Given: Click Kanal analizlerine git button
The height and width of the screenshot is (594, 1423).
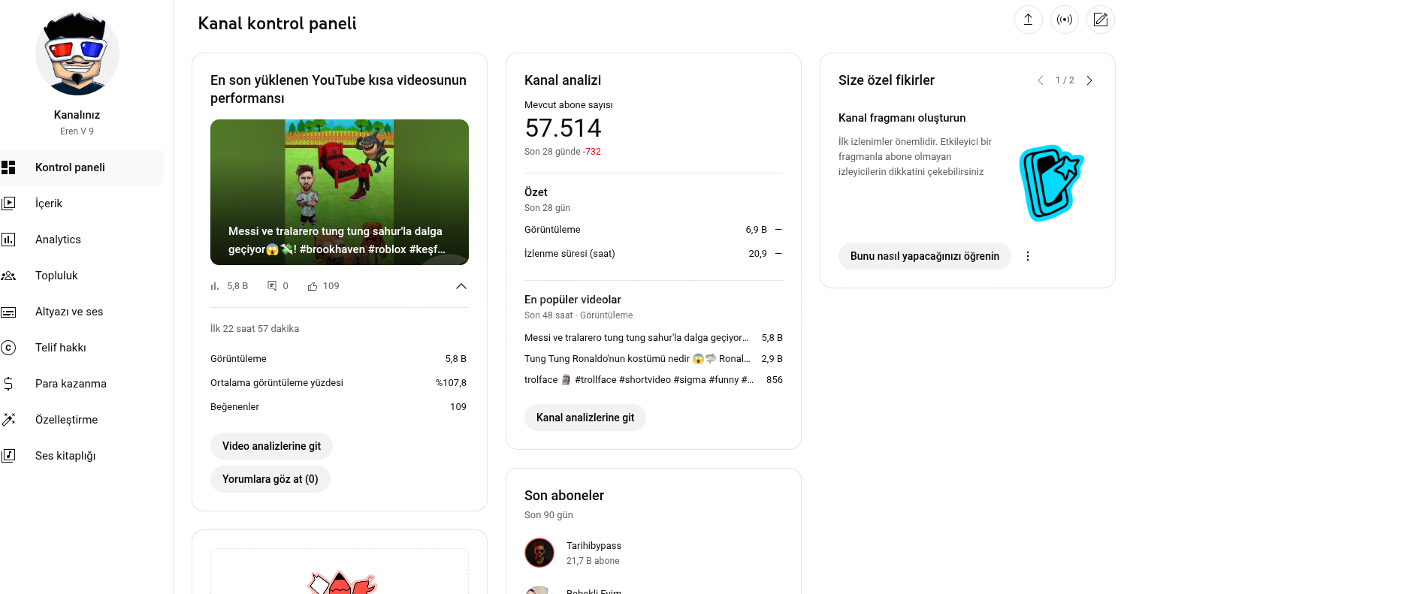Looking at the screenshot, I should (585, 418).
